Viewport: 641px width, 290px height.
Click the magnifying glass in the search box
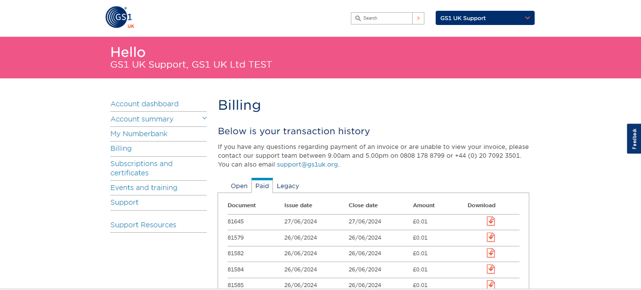tap(358, 18)
